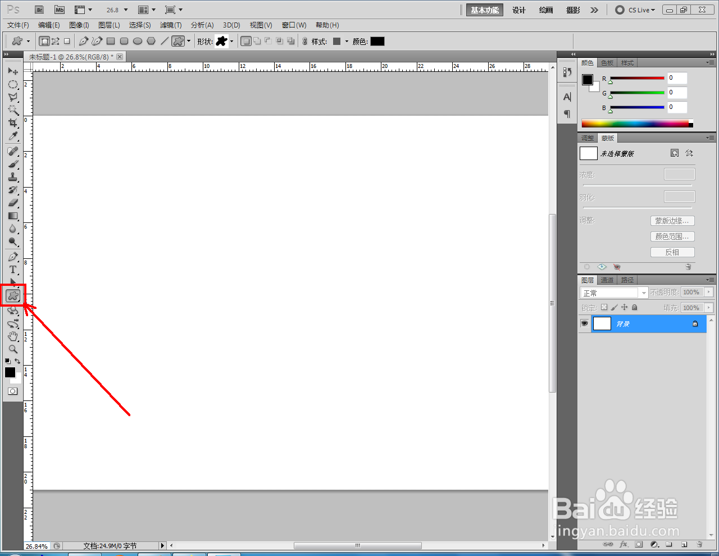Screen dimensions: 719x556
Task: Choose Fill Pixels mode in options bar
Action: [x=67, y=41]
